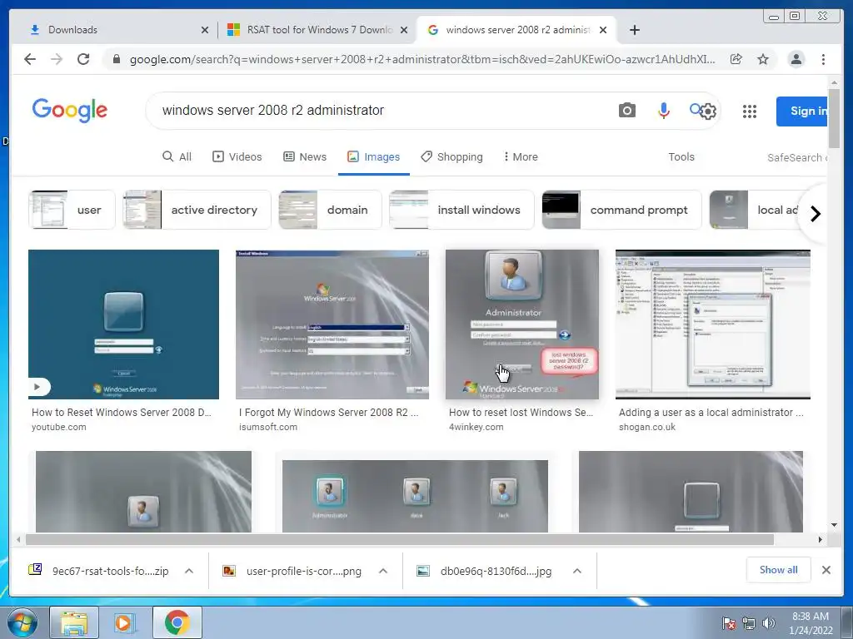Open the How to Reset Windows Server 2008 thumbnail
This screenshot has width=853, height=639.
click(123, 324)
